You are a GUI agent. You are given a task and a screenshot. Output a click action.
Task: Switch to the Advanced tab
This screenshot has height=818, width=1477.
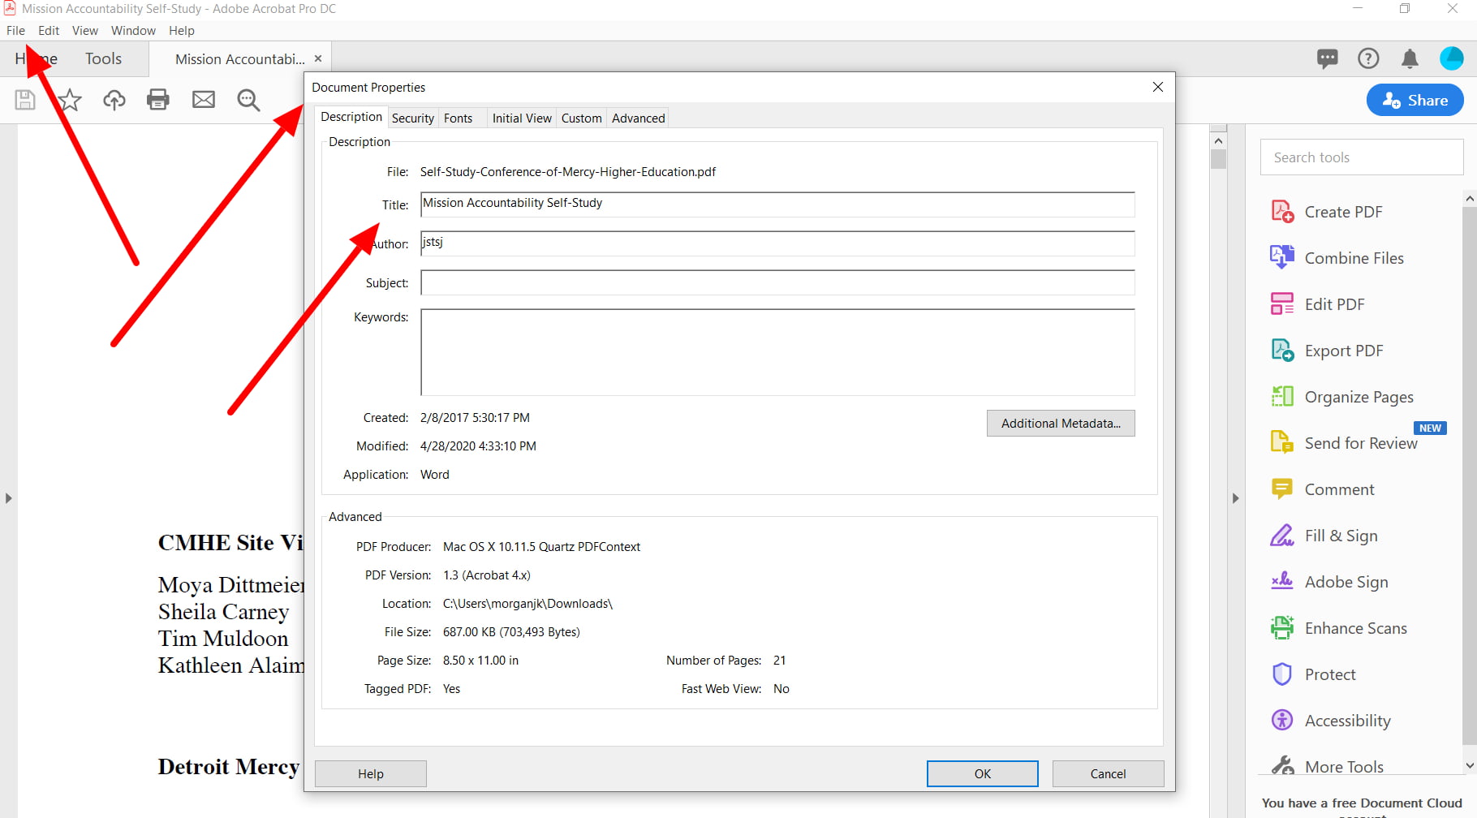[x=639, y=118]
